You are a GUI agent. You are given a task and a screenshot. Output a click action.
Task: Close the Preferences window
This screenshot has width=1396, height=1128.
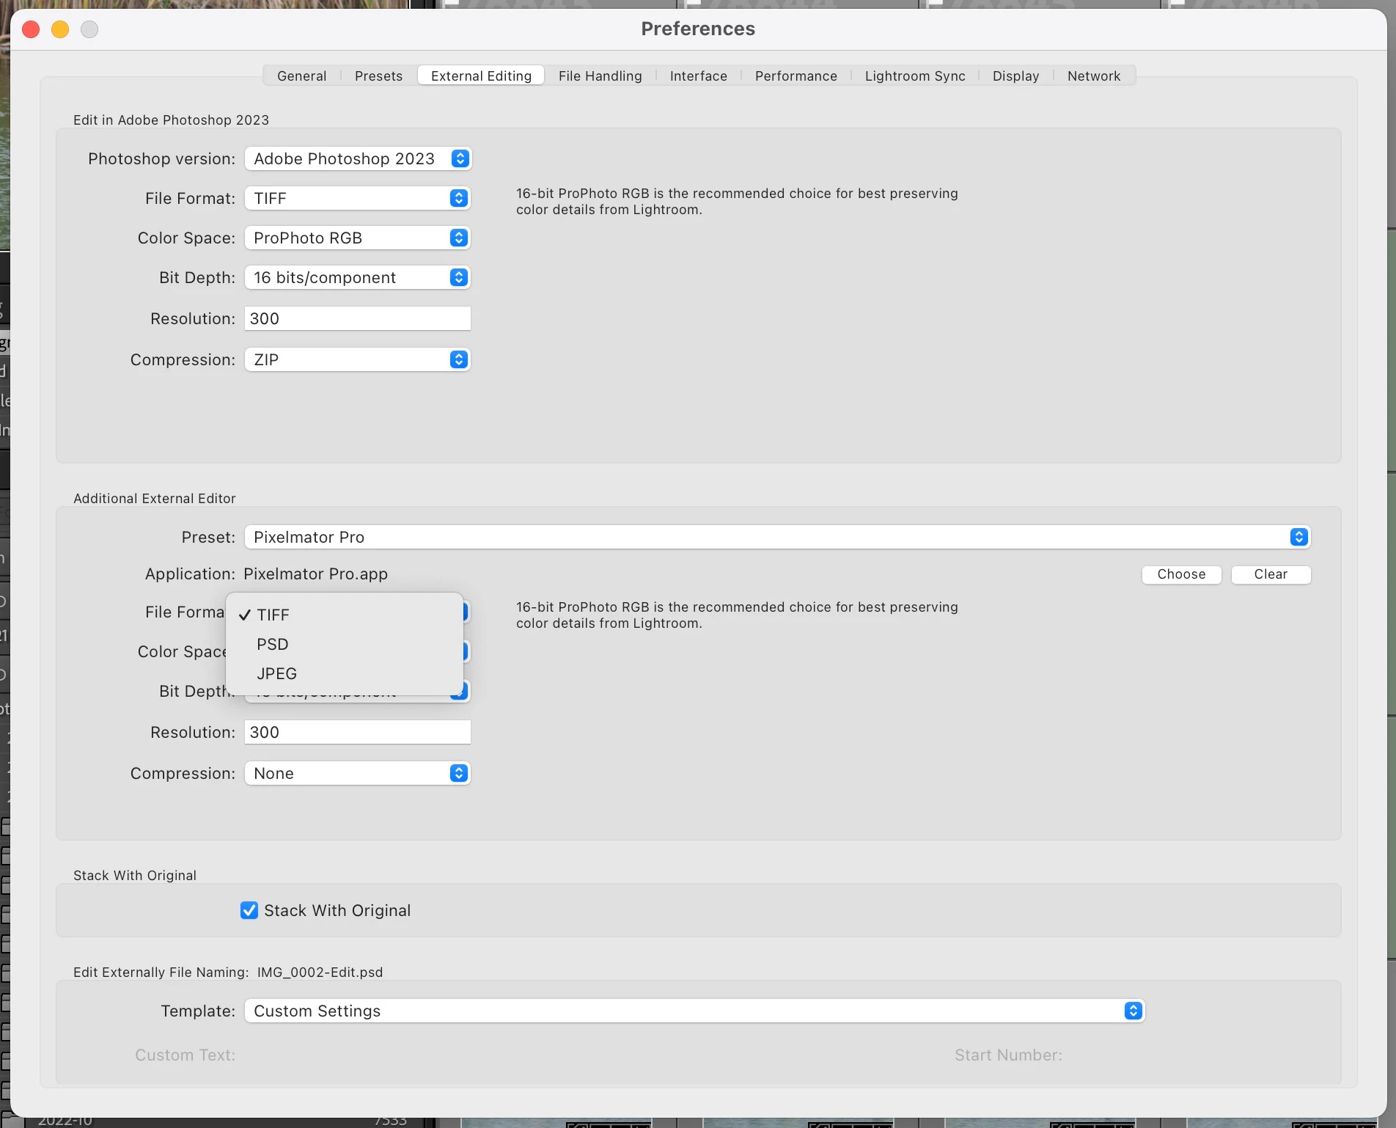[x=31, y=29]
